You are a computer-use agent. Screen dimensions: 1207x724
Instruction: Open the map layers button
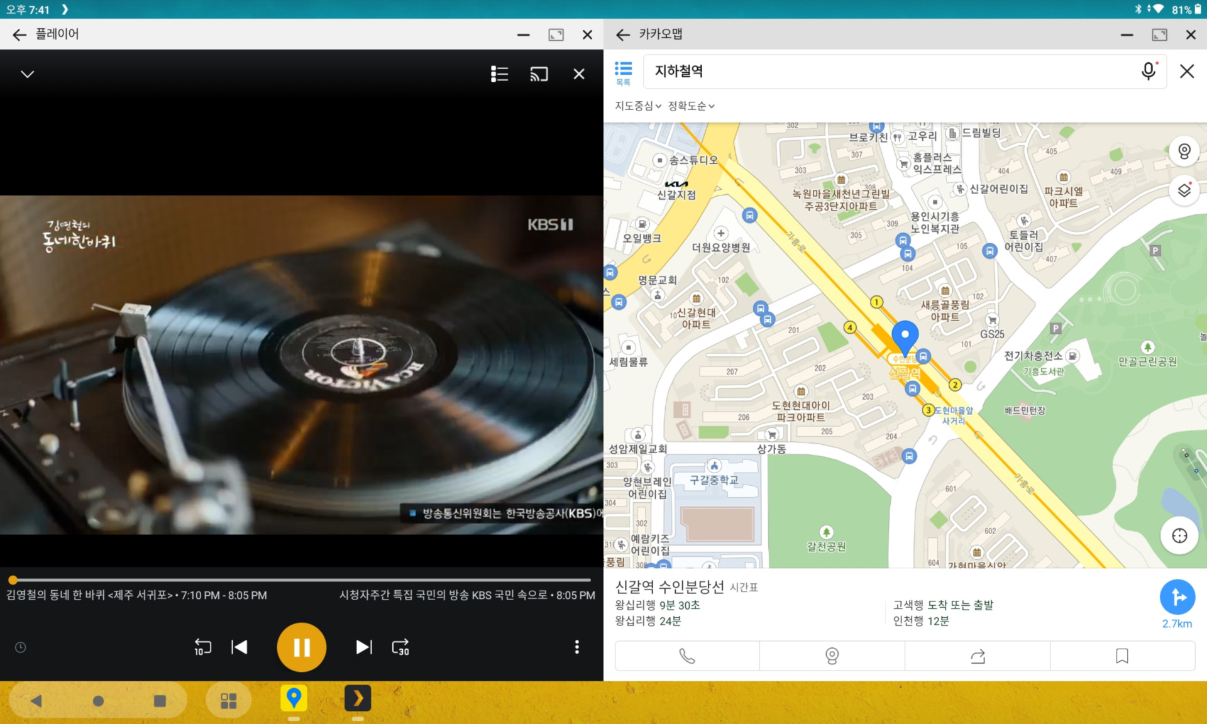[x=1184, y=190]
